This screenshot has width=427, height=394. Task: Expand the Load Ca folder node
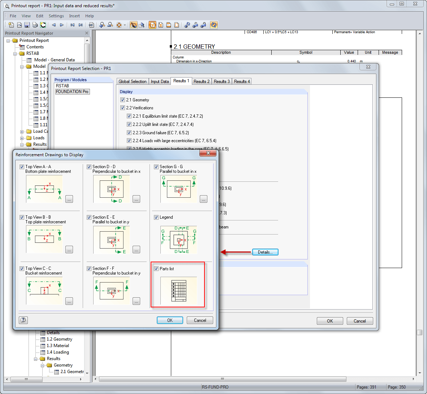[x=22, y=132]
